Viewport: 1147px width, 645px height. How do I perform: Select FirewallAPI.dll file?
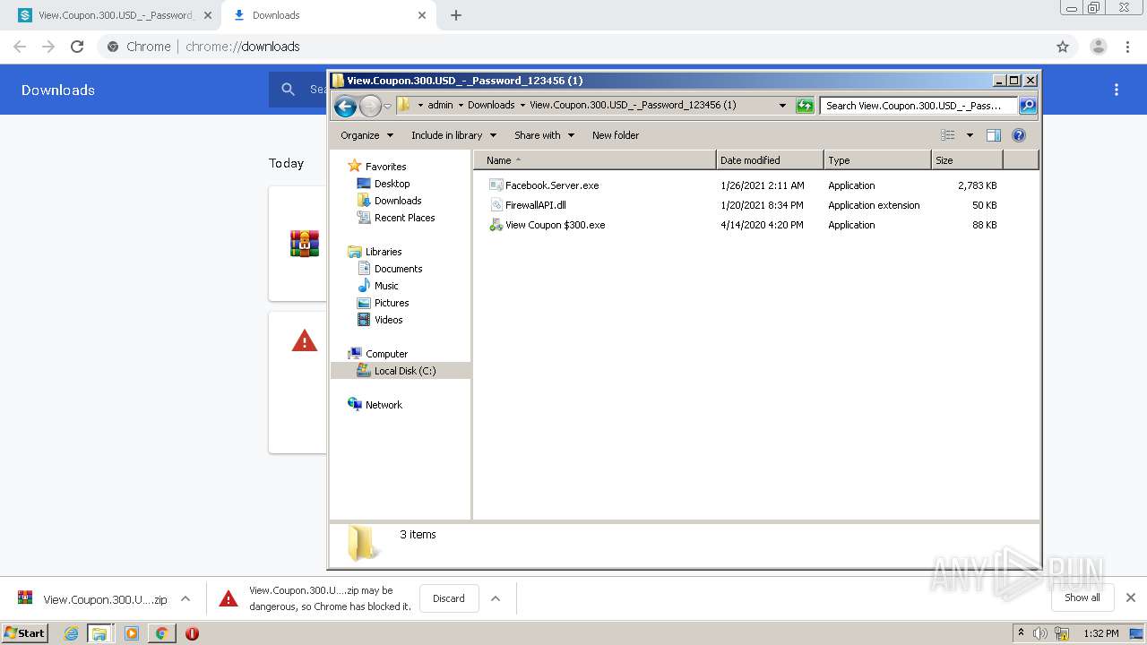tap(536, 205)
